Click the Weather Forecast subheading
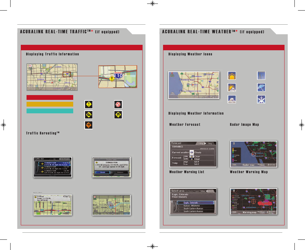 185,125
